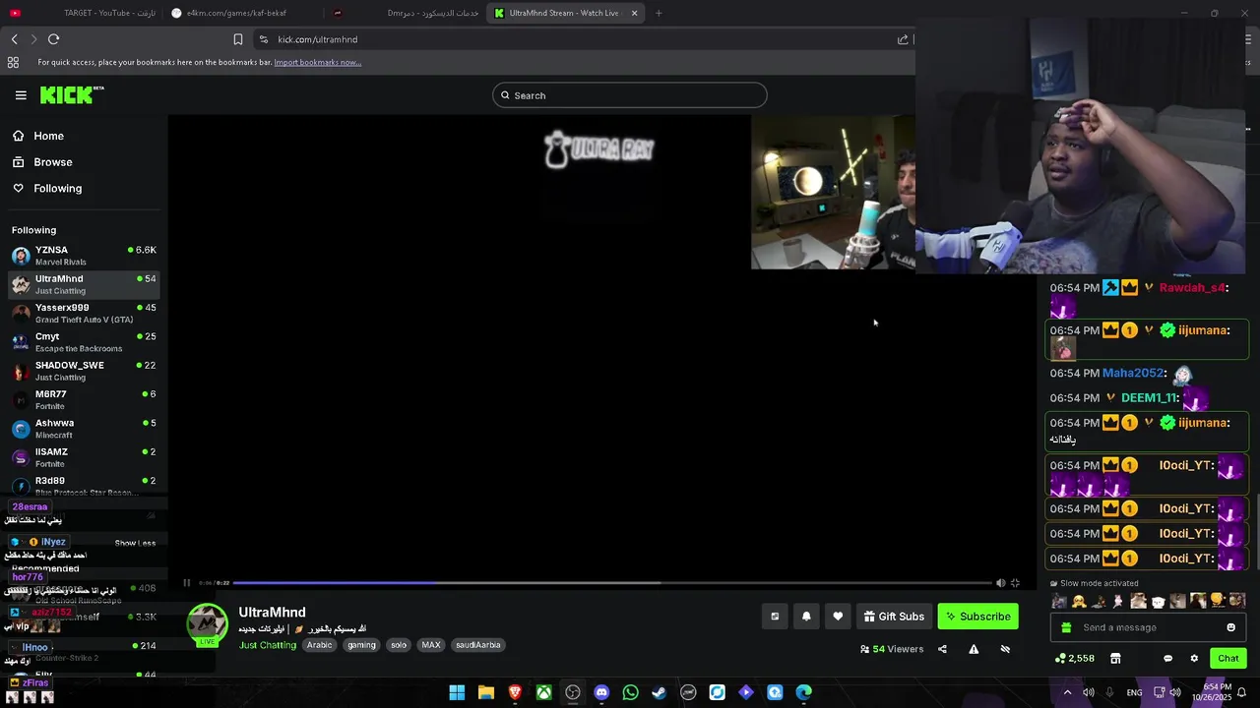Click the Gift Subs button
The image size is (1260, 708).
[x=894, y=617]
